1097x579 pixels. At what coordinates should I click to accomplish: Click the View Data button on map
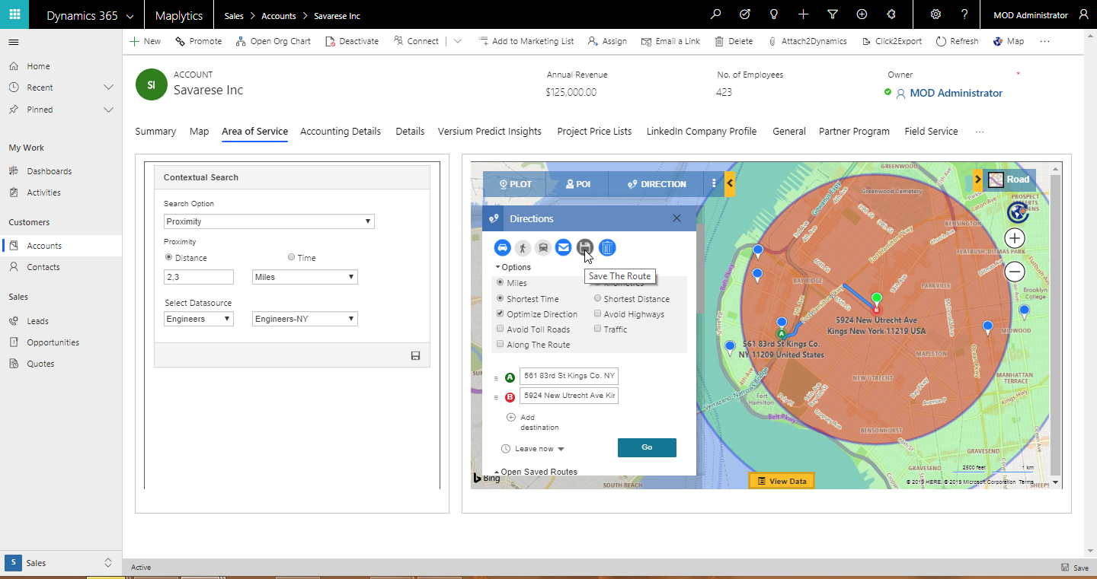(782, 481)
